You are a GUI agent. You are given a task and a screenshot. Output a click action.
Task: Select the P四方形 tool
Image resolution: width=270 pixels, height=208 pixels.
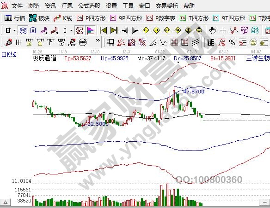tap(91, 18)
